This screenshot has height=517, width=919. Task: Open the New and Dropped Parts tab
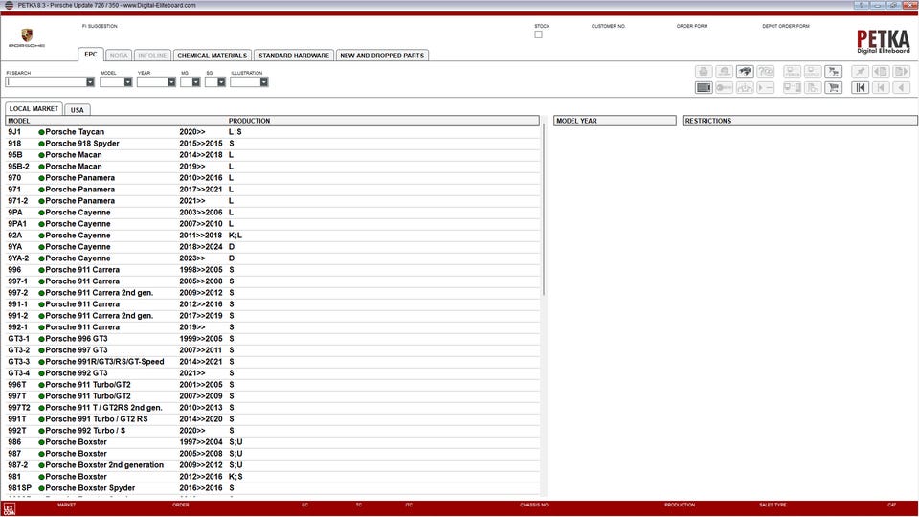pyautogui.click(x=382, y=56)
